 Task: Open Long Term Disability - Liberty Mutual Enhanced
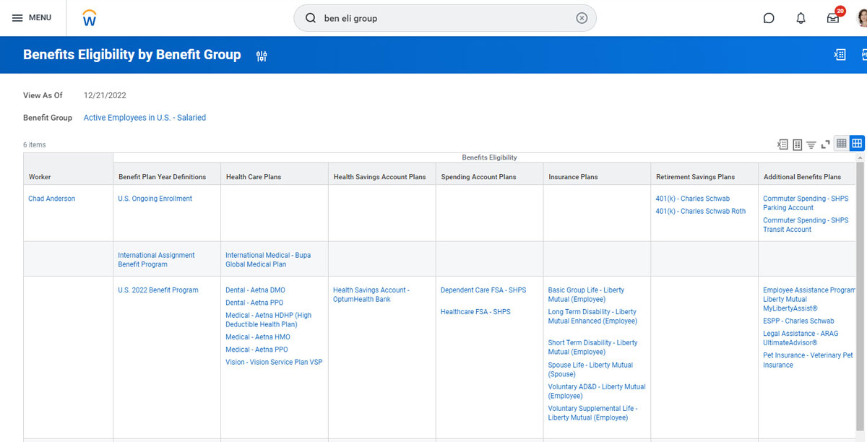592,316
